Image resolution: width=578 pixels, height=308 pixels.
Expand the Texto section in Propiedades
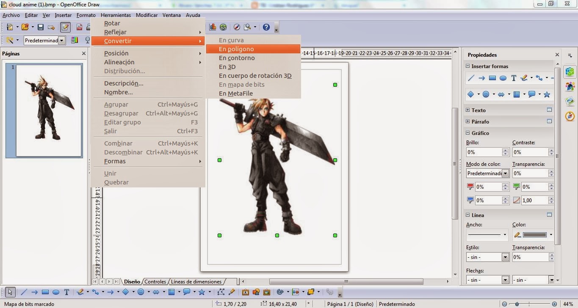coord(468,110)
